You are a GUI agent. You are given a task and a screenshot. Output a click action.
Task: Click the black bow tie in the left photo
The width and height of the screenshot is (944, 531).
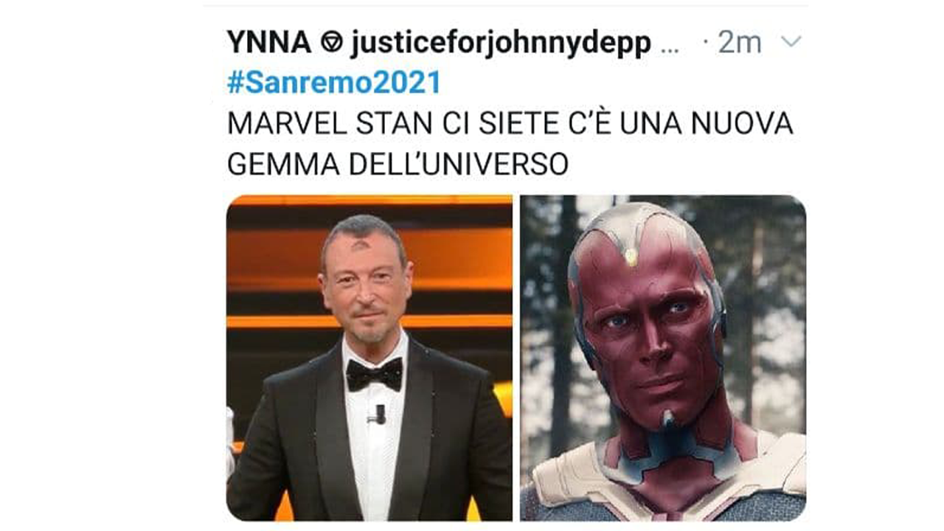pos(375,374)
